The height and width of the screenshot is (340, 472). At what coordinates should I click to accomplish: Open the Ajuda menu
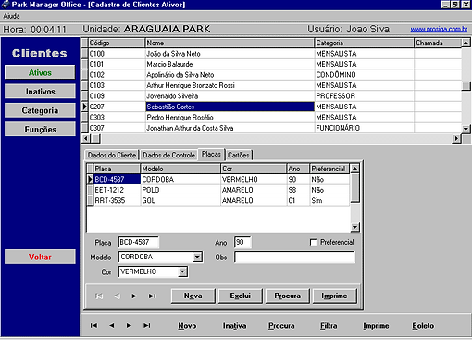(11, 16)
